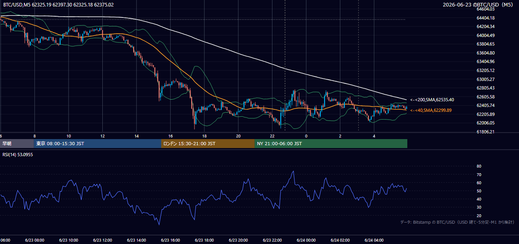Click the 200 SMA label 62535.40
The width and height of the screenshot is (519, 244).
click(432, 100)
